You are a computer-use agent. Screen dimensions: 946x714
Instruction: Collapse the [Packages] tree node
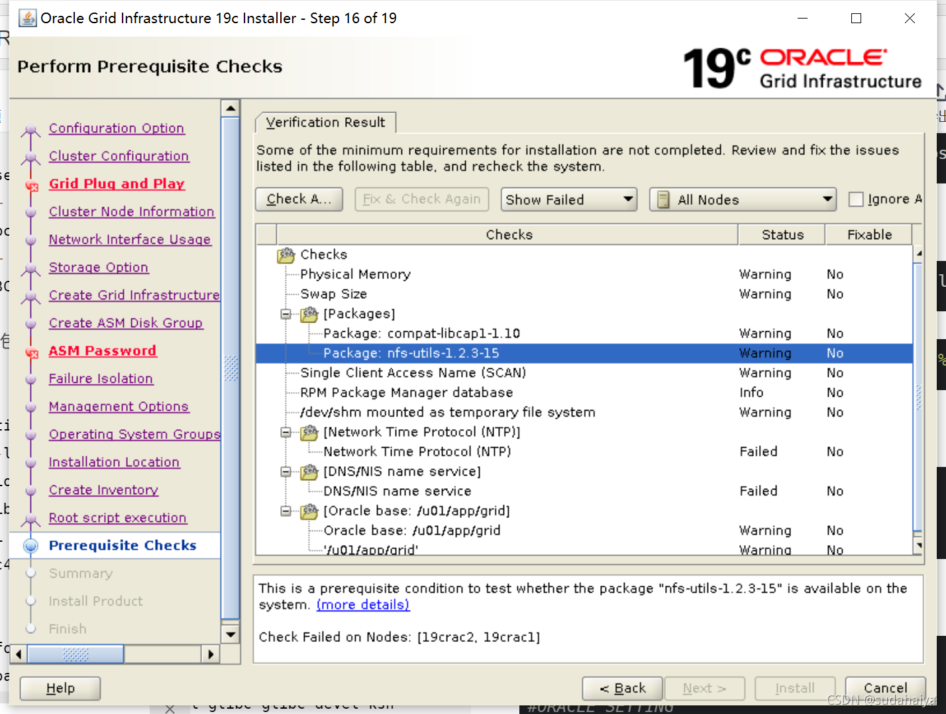[x=286, y=315]
